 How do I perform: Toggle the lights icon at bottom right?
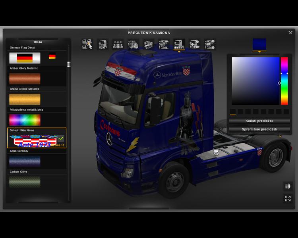[288, 186]
